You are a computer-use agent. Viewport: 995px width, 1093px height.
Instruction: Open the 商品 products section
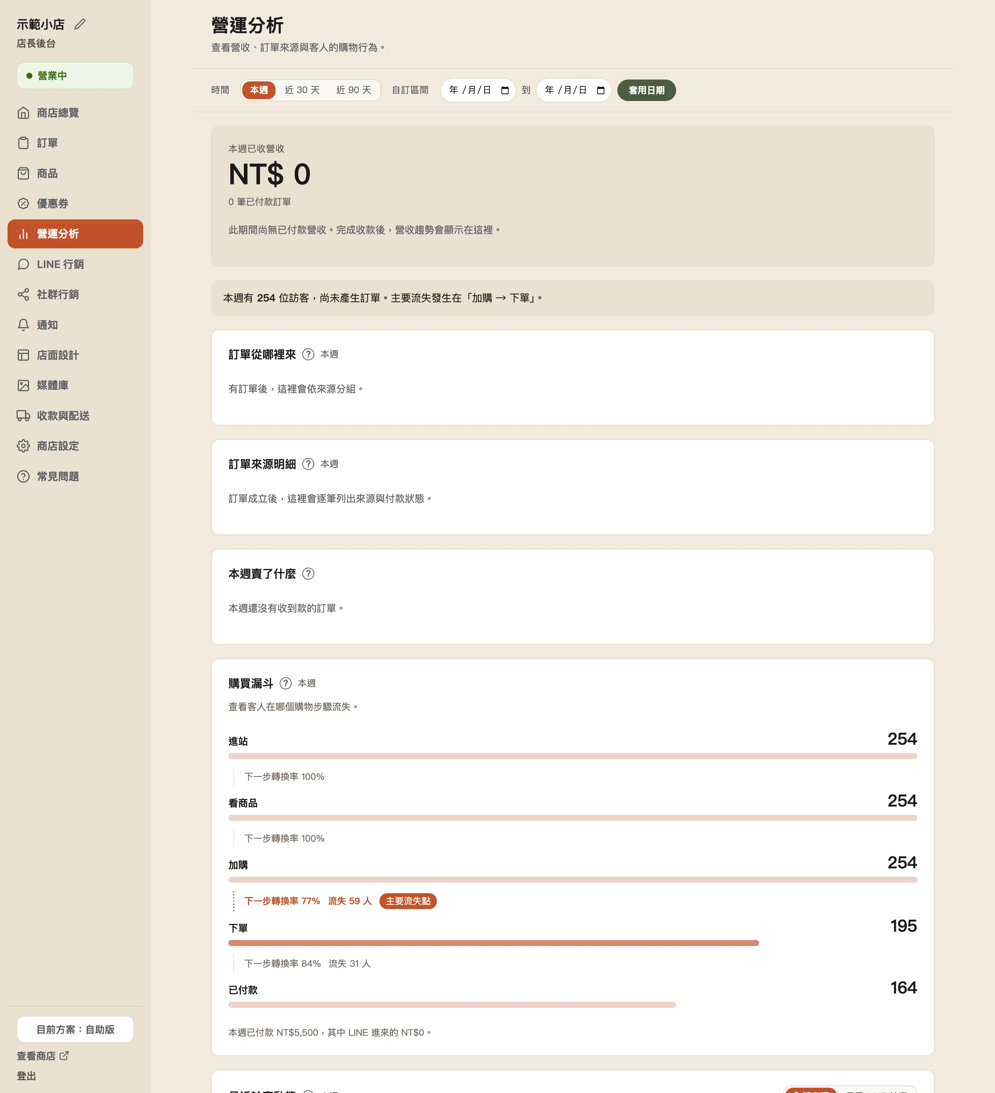pyautogui.click(x=75, y=173)
